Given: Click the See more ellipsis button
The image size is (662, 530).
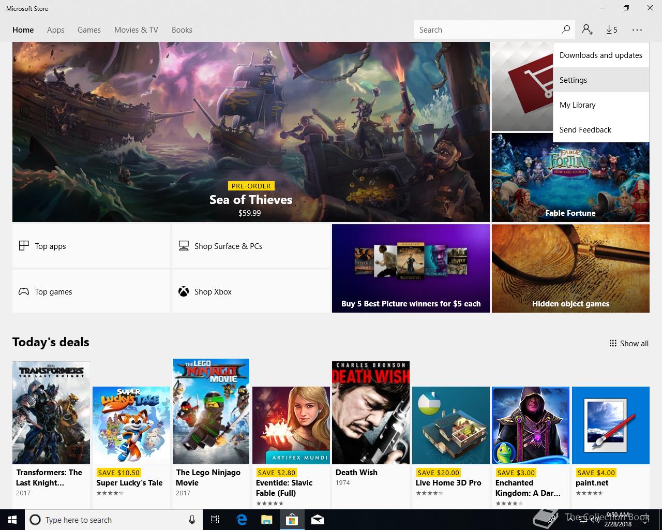Looking at the screenshot, I should (637, 30).
